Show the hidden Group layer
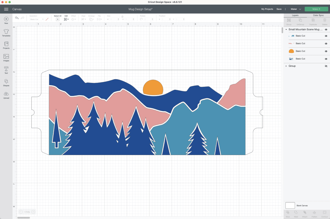This screenshot has width=330, height=219. coord(326,66)
